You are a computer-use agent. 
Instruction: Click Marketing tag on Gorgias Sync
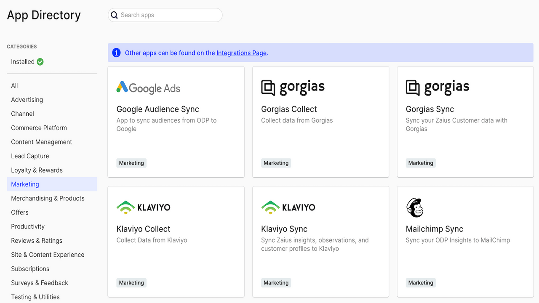(421, 163)
